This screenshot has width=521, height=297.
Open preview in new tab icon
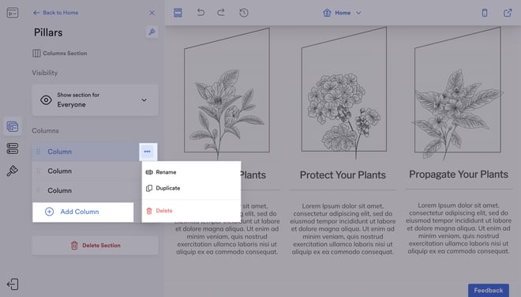508,13
